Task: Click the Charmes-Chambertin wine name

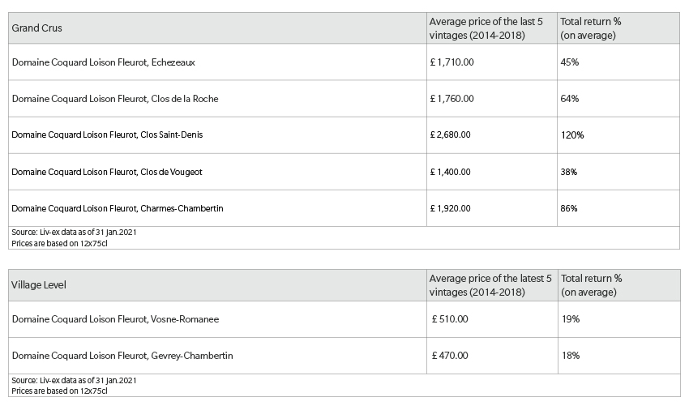Action: (118, 208)
